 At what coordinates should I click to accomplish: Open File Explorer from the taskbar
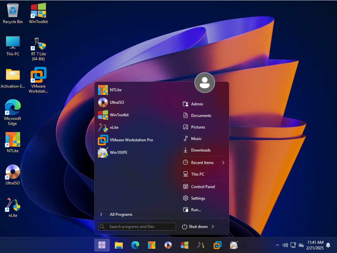click(118, 245)
